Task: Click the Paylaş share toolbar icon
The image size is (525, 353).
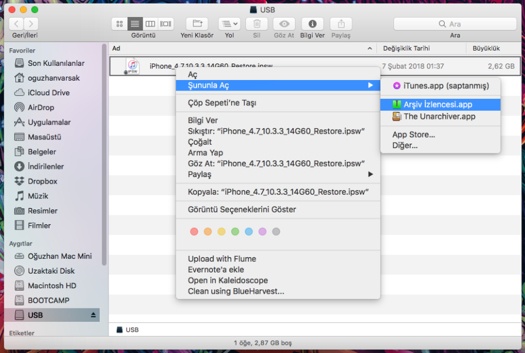Action: coord(341,24)
